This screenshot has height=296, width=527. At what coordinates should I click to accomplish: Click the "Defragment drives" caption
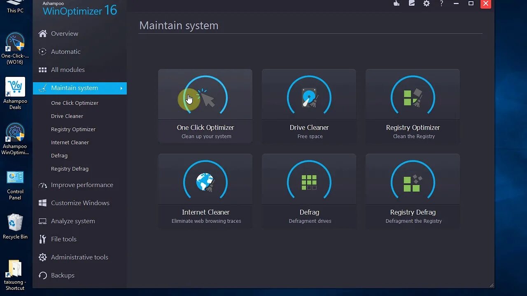tap(310, 221)
